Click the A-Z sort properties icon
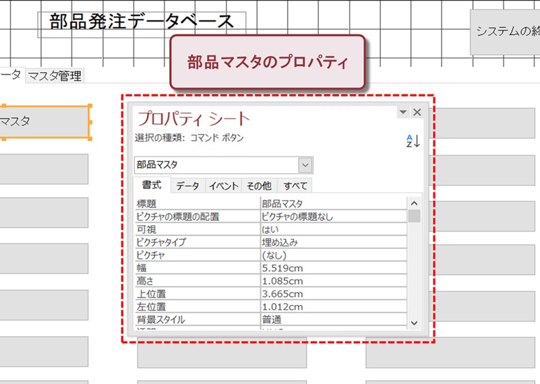 click(x=413, y=141)
